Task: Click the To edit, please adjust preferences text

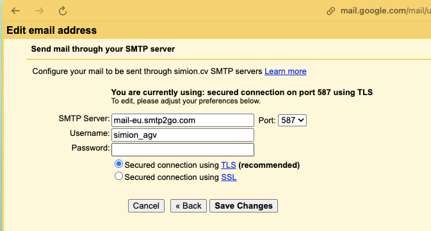Action: 186,101
